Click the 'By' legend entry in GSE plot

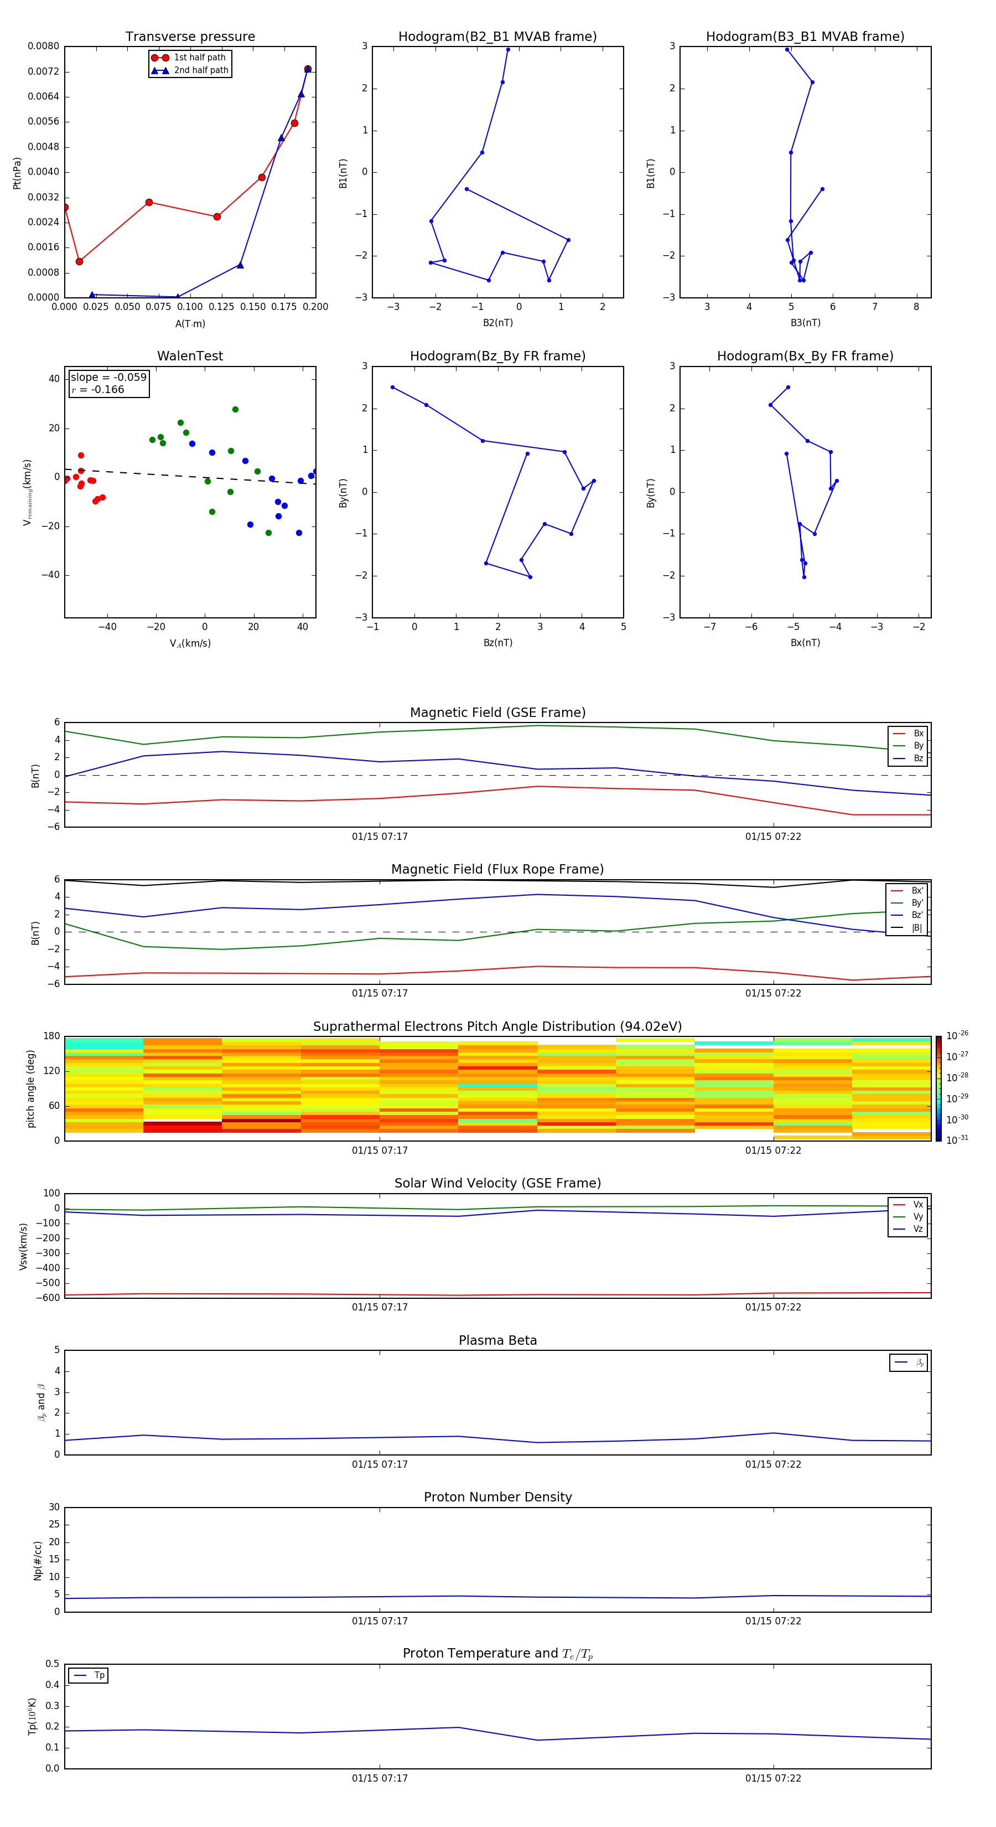908,745
